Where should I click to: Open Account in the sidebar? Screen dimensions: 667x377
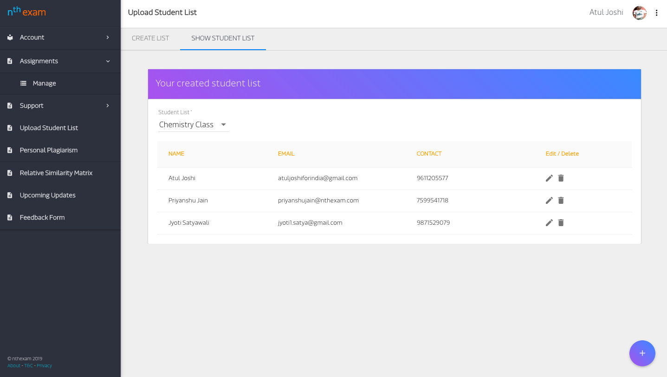60,37
